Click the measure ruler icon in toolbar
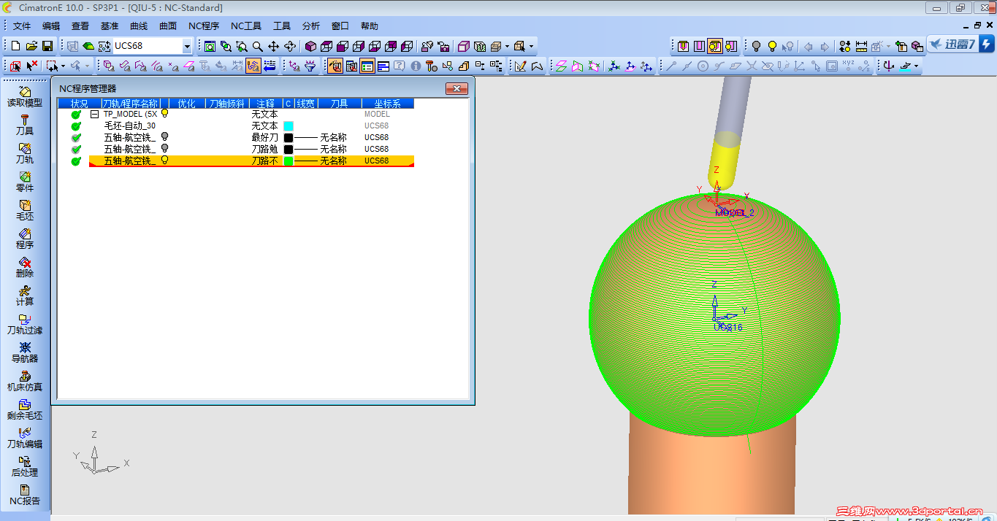Image resolution: width=997 pixels, height=521 pixels. 861,46
